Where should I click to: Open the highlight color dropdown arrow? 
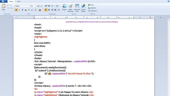(x=37, y=10)
